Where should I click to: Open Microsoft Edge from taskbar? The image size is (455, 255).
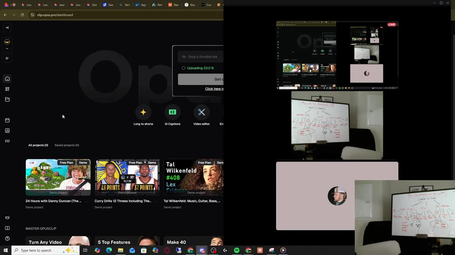(109, 250)
